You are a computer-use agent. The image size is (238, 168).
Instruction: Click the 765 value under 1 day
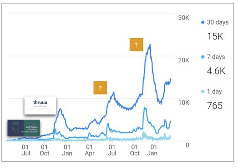215,106
